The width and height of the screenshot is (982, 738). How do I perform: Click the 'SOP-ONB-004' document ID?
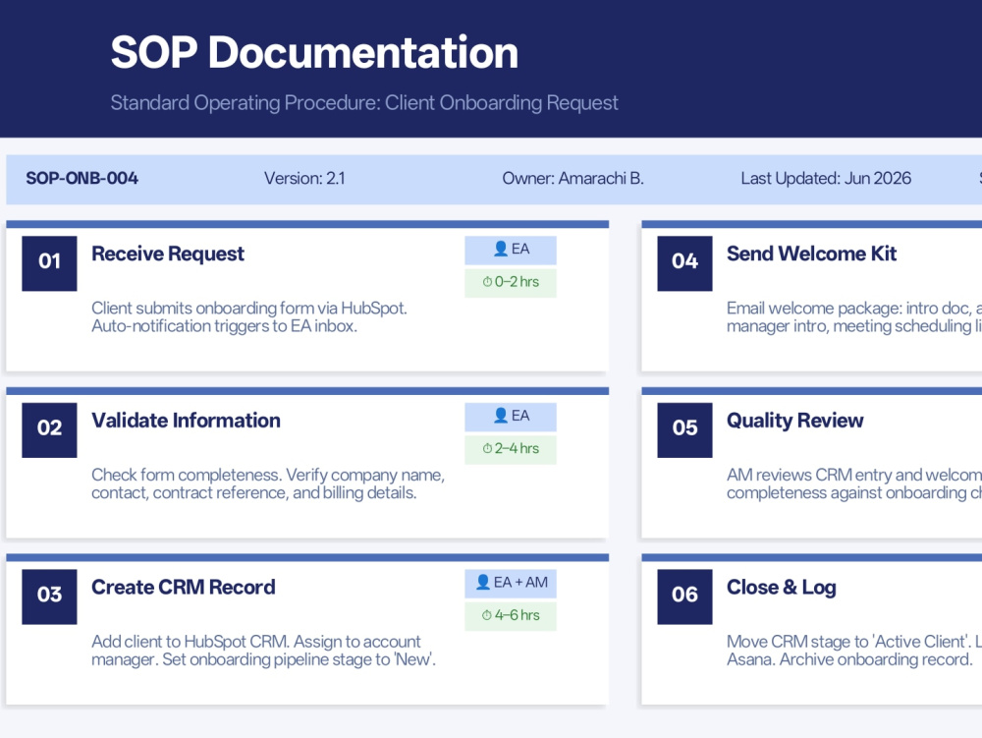pos(82,179)
